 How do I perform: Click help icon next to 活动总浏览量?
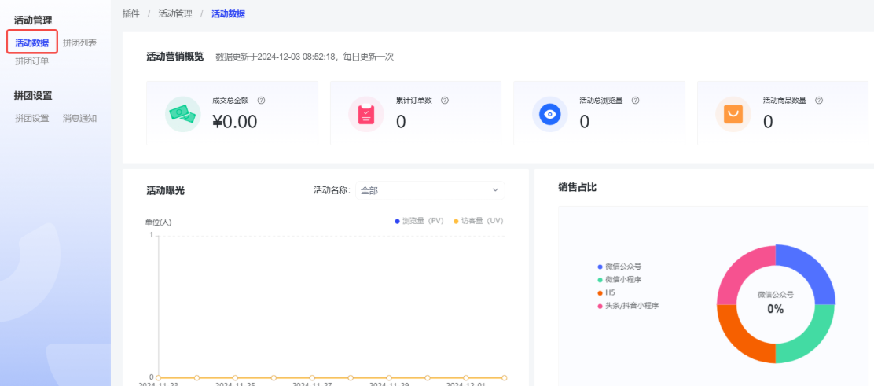coord(635,101)
